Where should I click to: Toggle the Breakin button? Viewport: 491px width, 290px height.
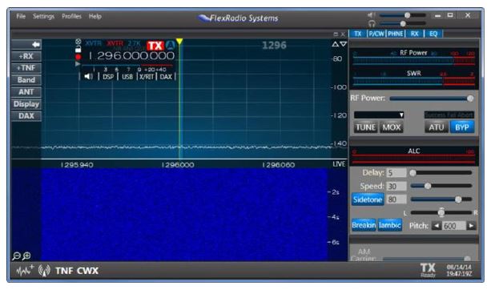[364, 225]
